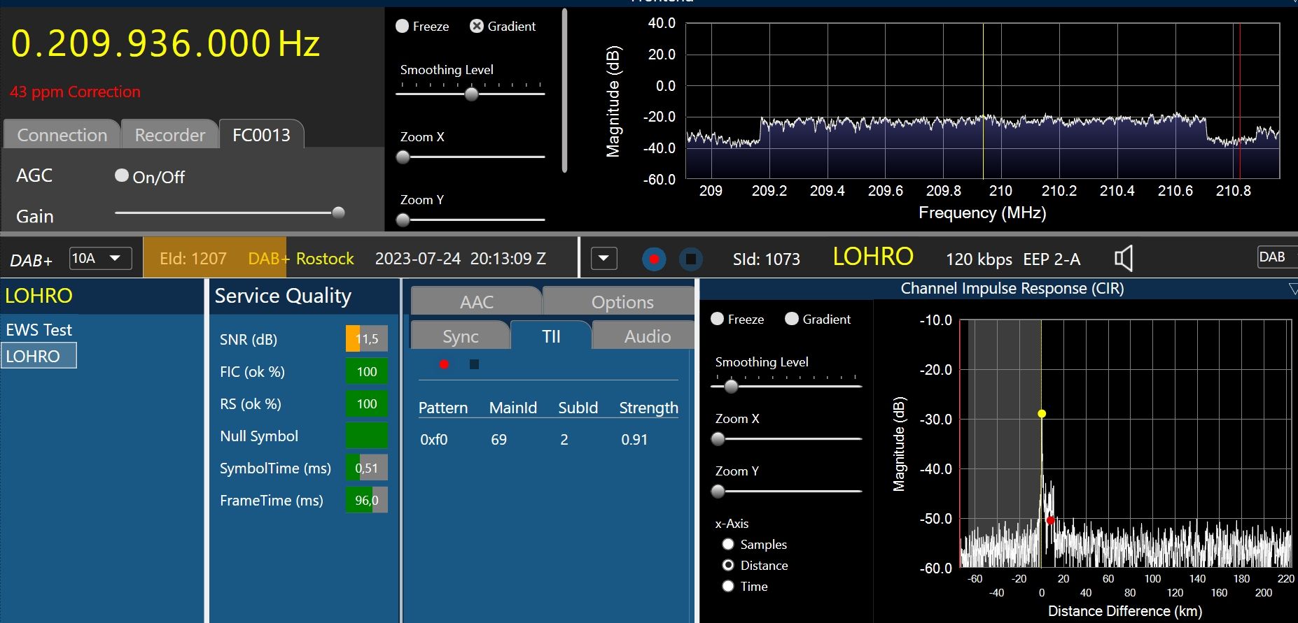
Task: Click dark square icon in TII tab
Action: (474, 364)
